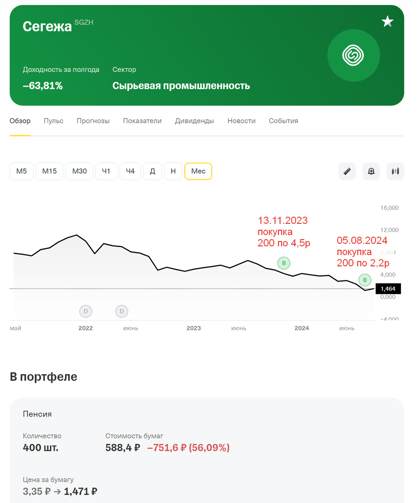This screenshot has width=417, height=503.
Task: Click the Сегежа company logo
Action: click(354, 55)
